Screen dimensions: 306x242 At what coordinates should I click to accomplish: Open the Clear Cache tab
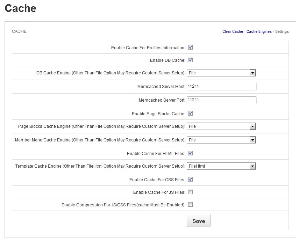point(233,32)
